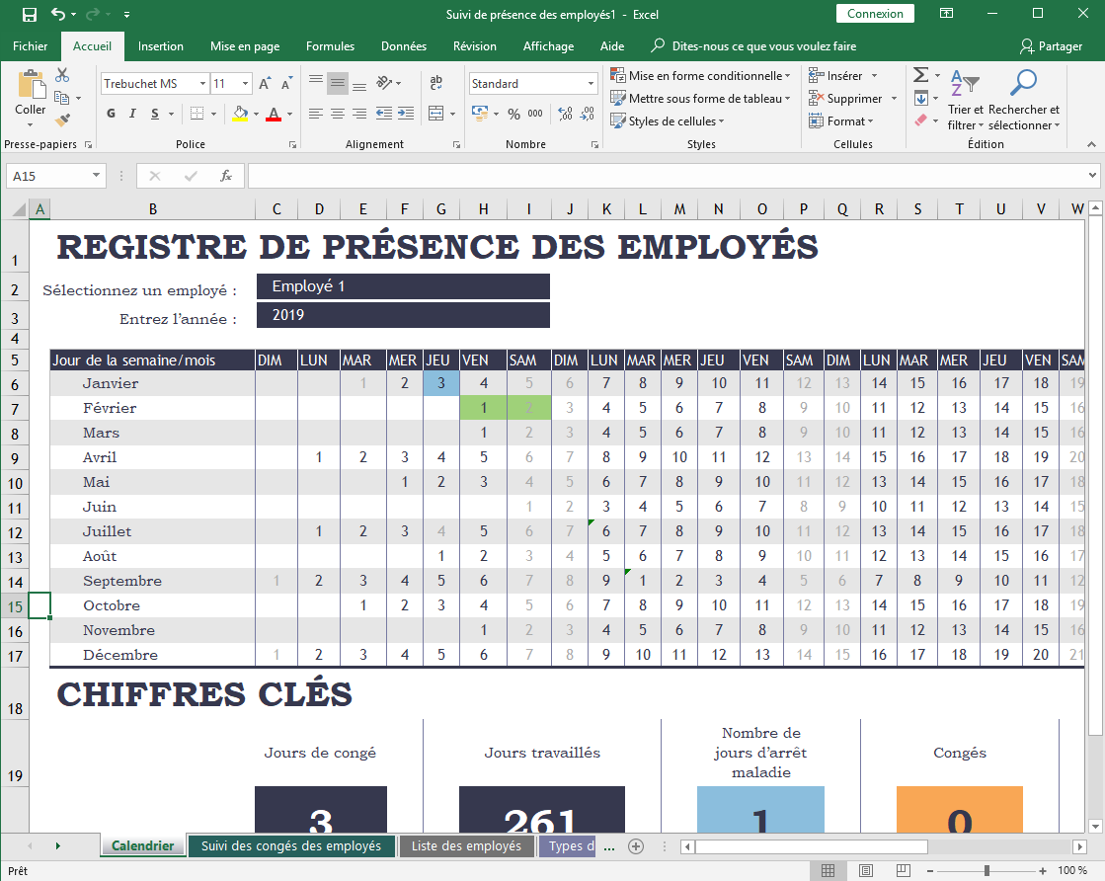The width and height of the screenshot is (1105, 881).
Task: Apply the yellow fill color bucket
Action: [240, 114]
